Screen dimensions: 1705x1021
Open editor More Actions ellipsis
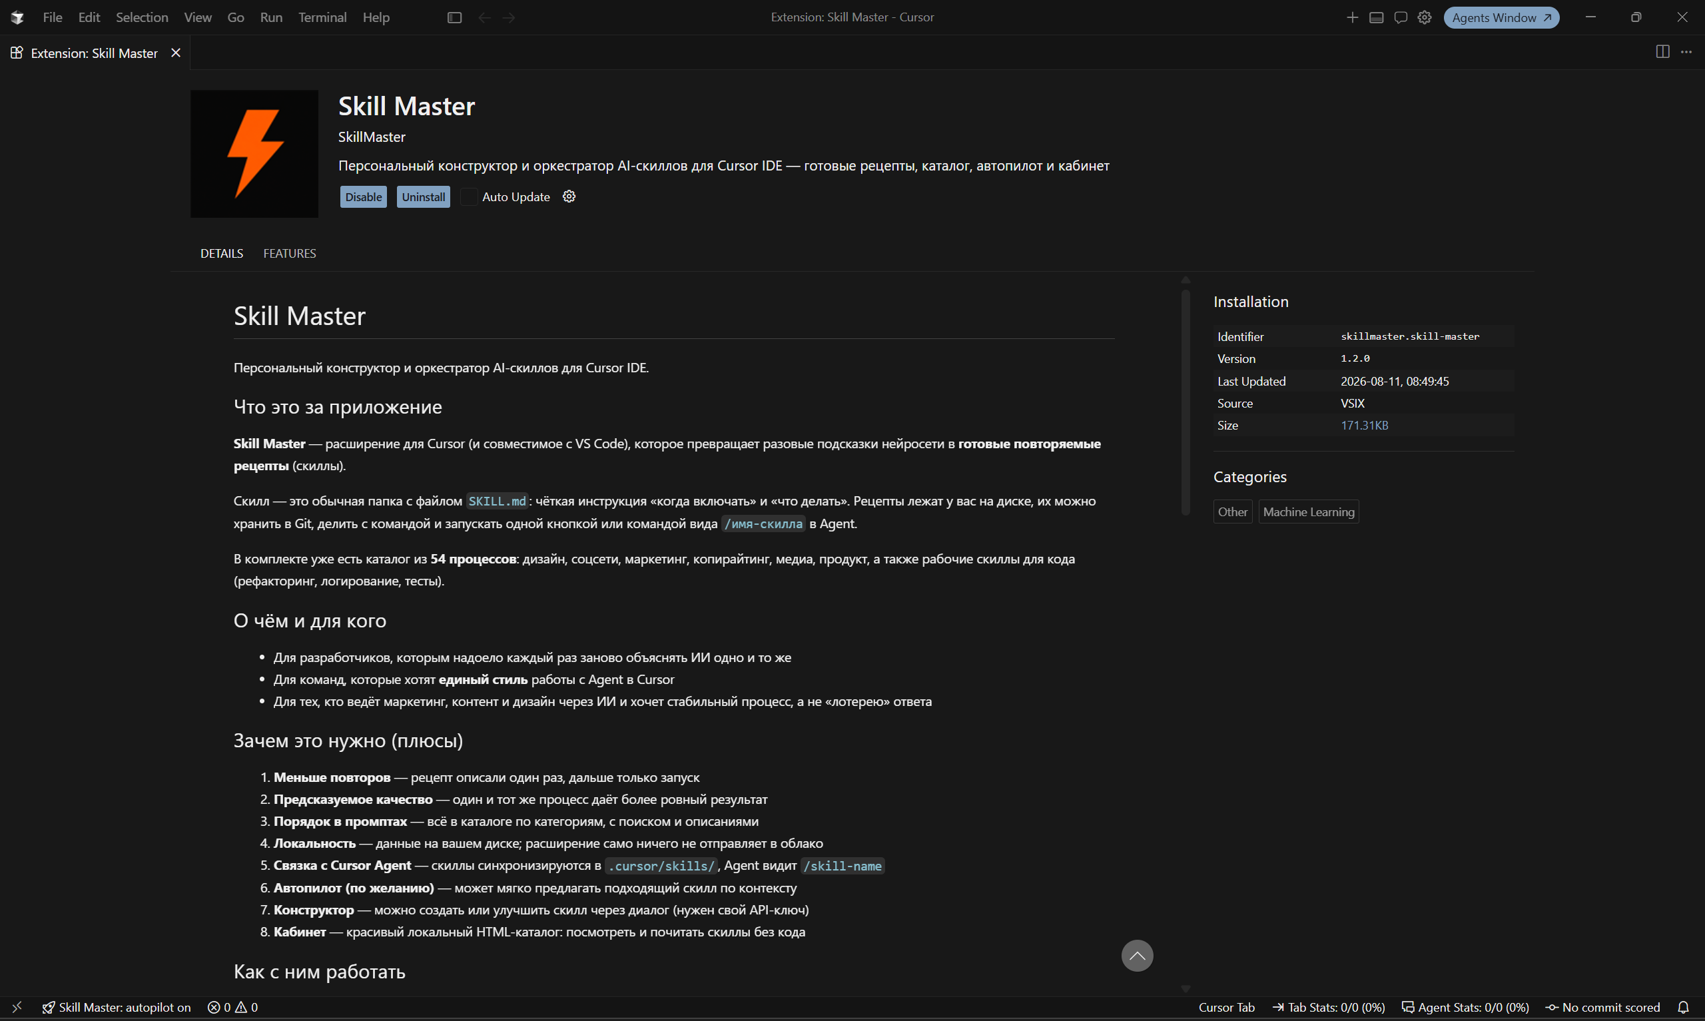pos(1686,51)
